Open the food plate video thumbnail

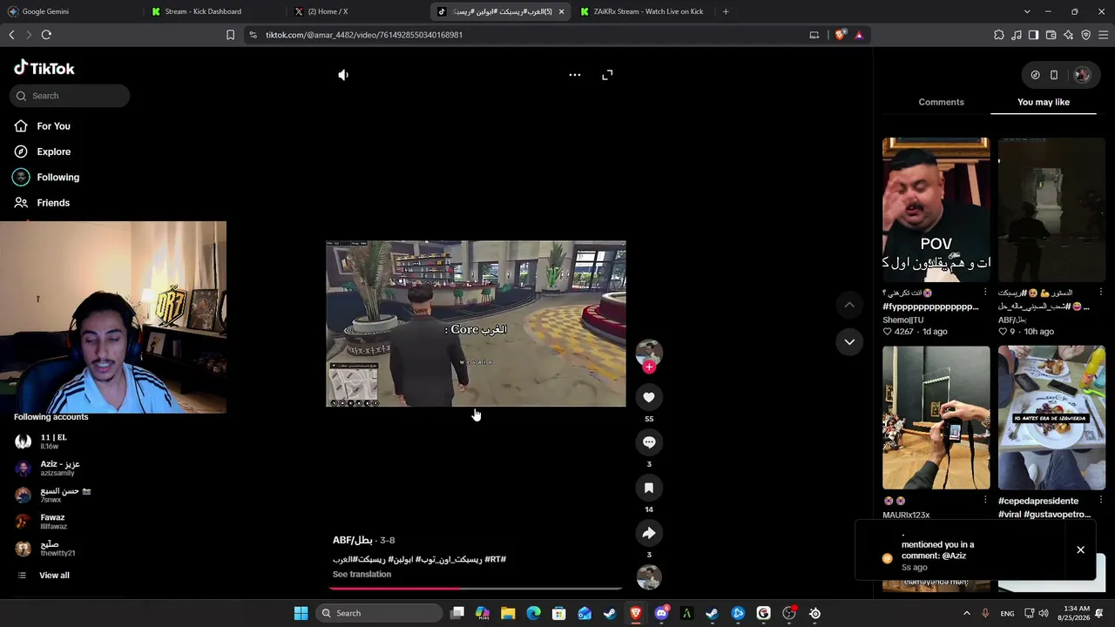[x=1051, y=418]
